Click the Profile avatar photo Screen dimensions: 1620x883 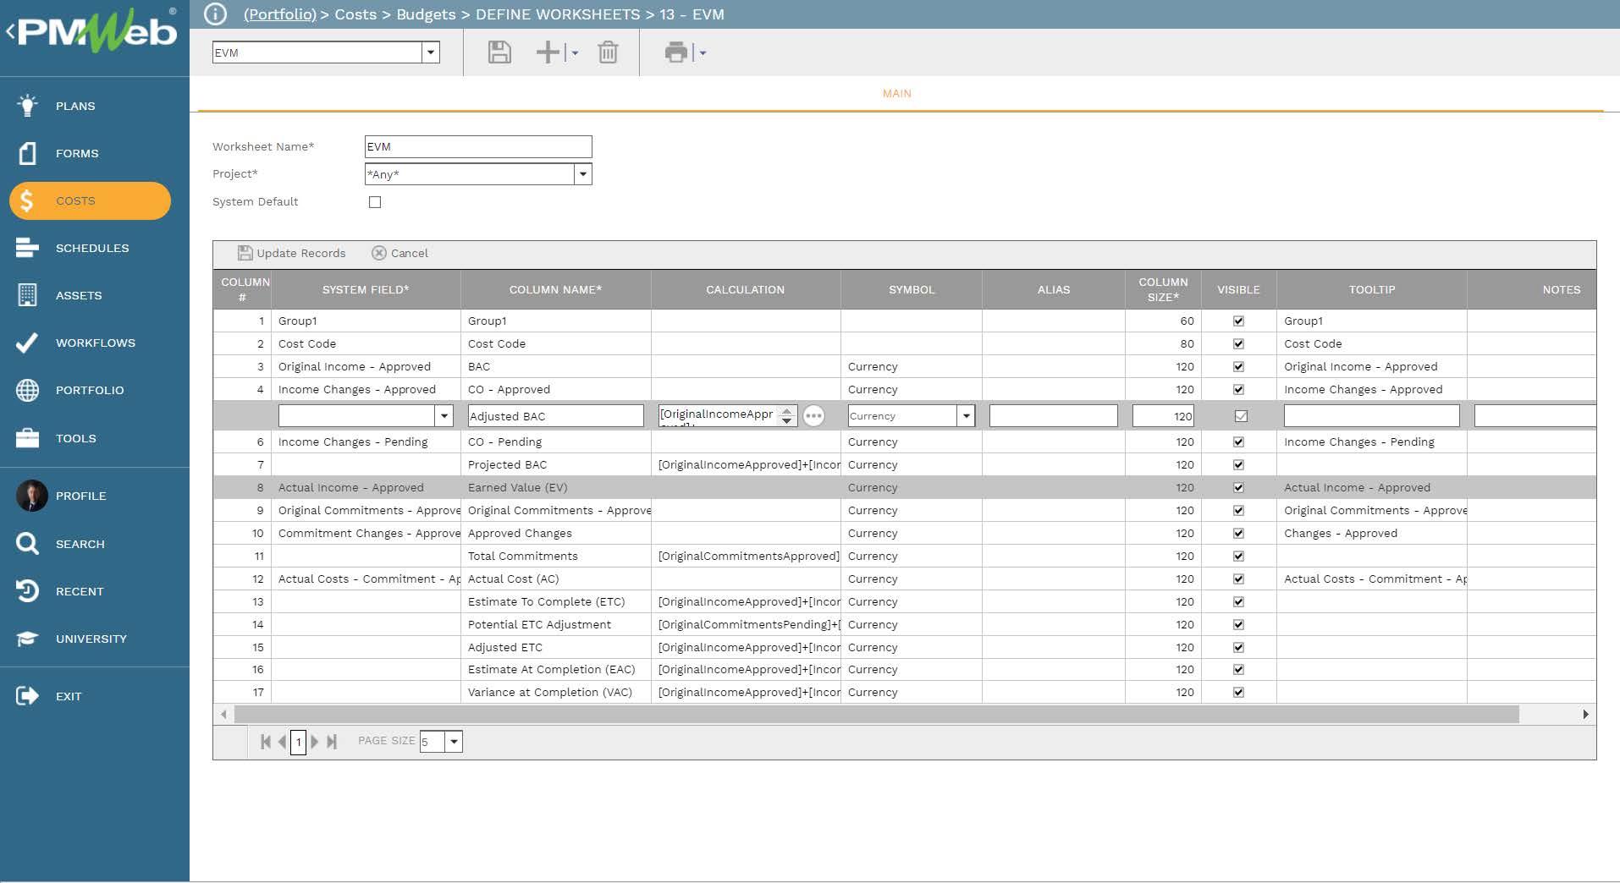point(31,496)
